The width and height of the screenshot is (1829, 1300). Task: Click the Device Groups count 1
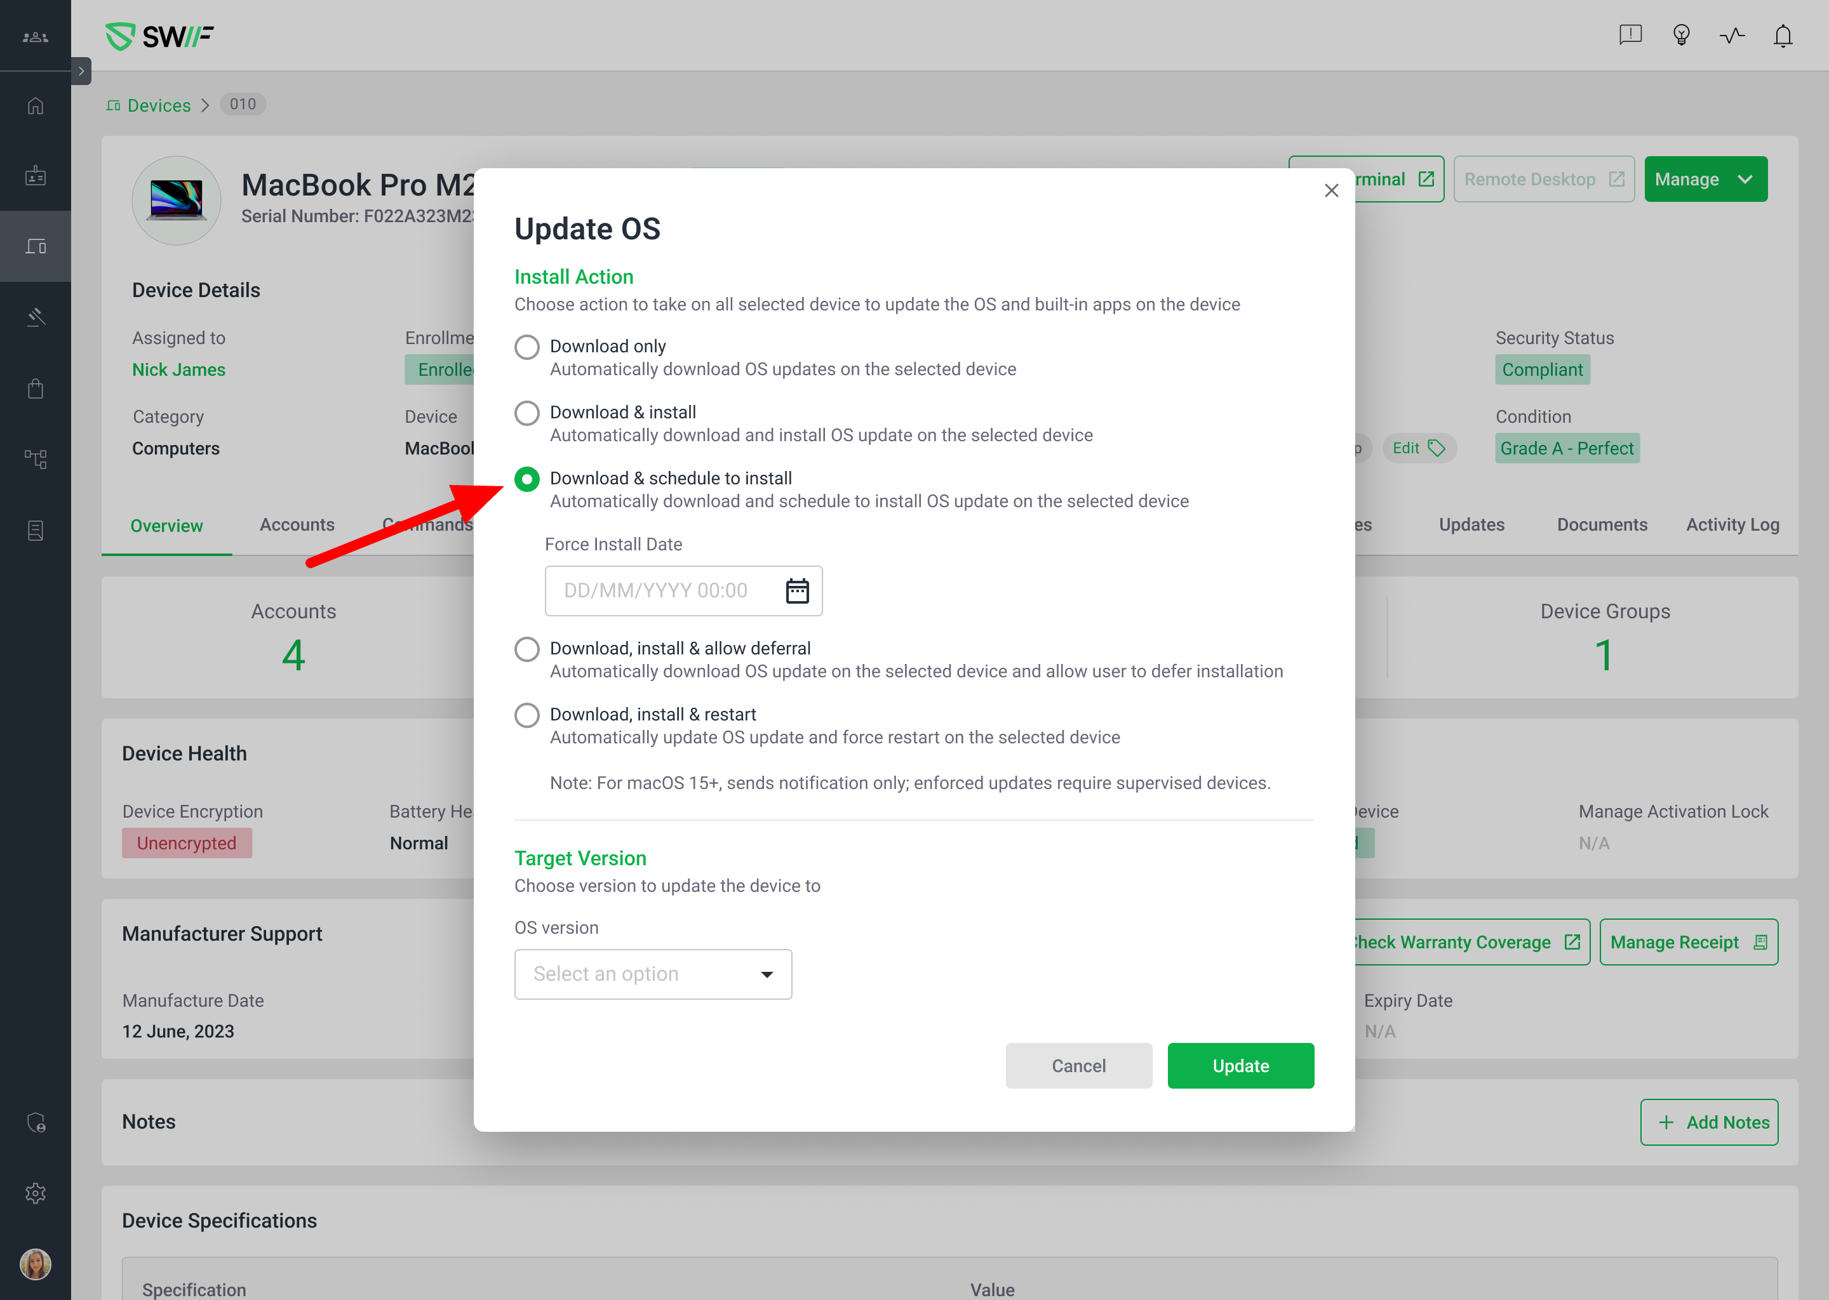(x=1603, y=655)
